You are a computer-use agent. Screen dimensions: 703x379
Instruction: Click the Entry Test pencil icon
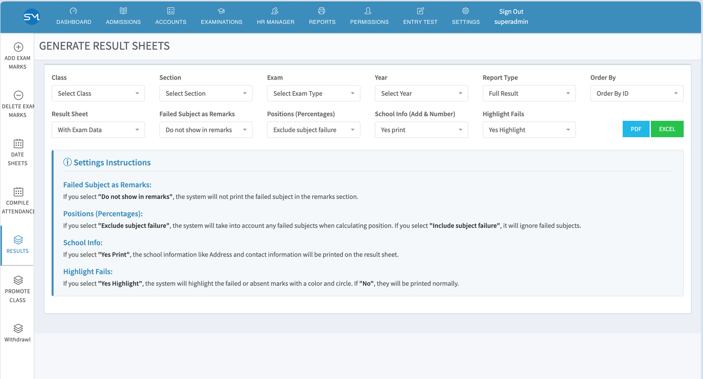coord(420,11)
